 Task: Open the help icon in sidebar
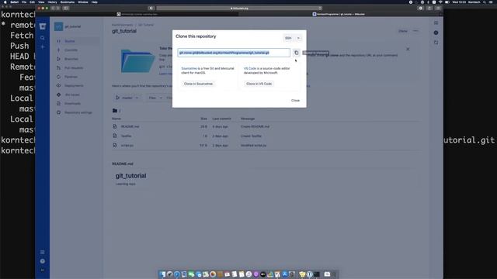point(43,261)
